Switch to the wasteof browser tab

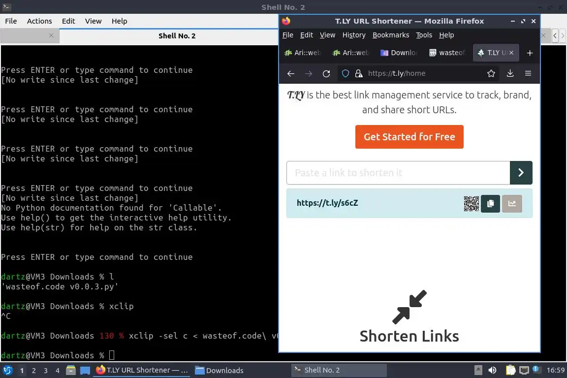click(x=447, y=53)
